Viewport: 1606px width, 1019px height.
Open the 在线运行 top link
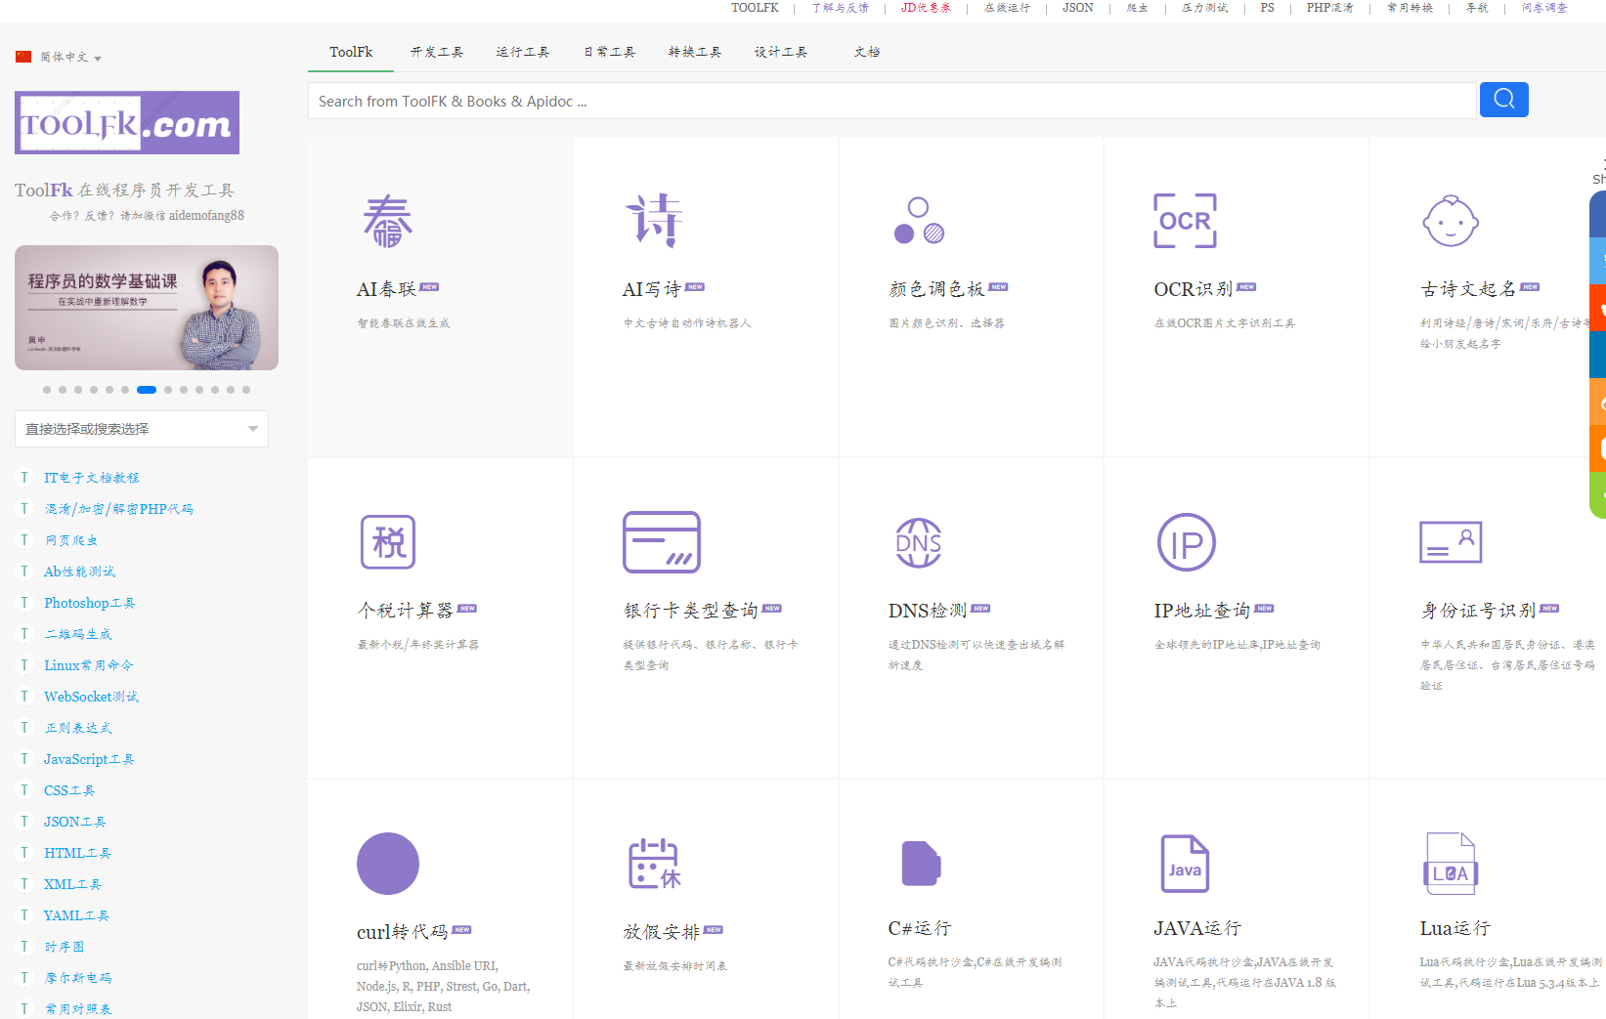click(1007, 8)
